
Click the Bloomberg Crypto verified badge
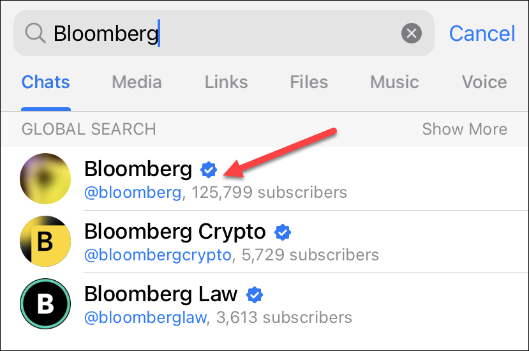click(283, 232)
